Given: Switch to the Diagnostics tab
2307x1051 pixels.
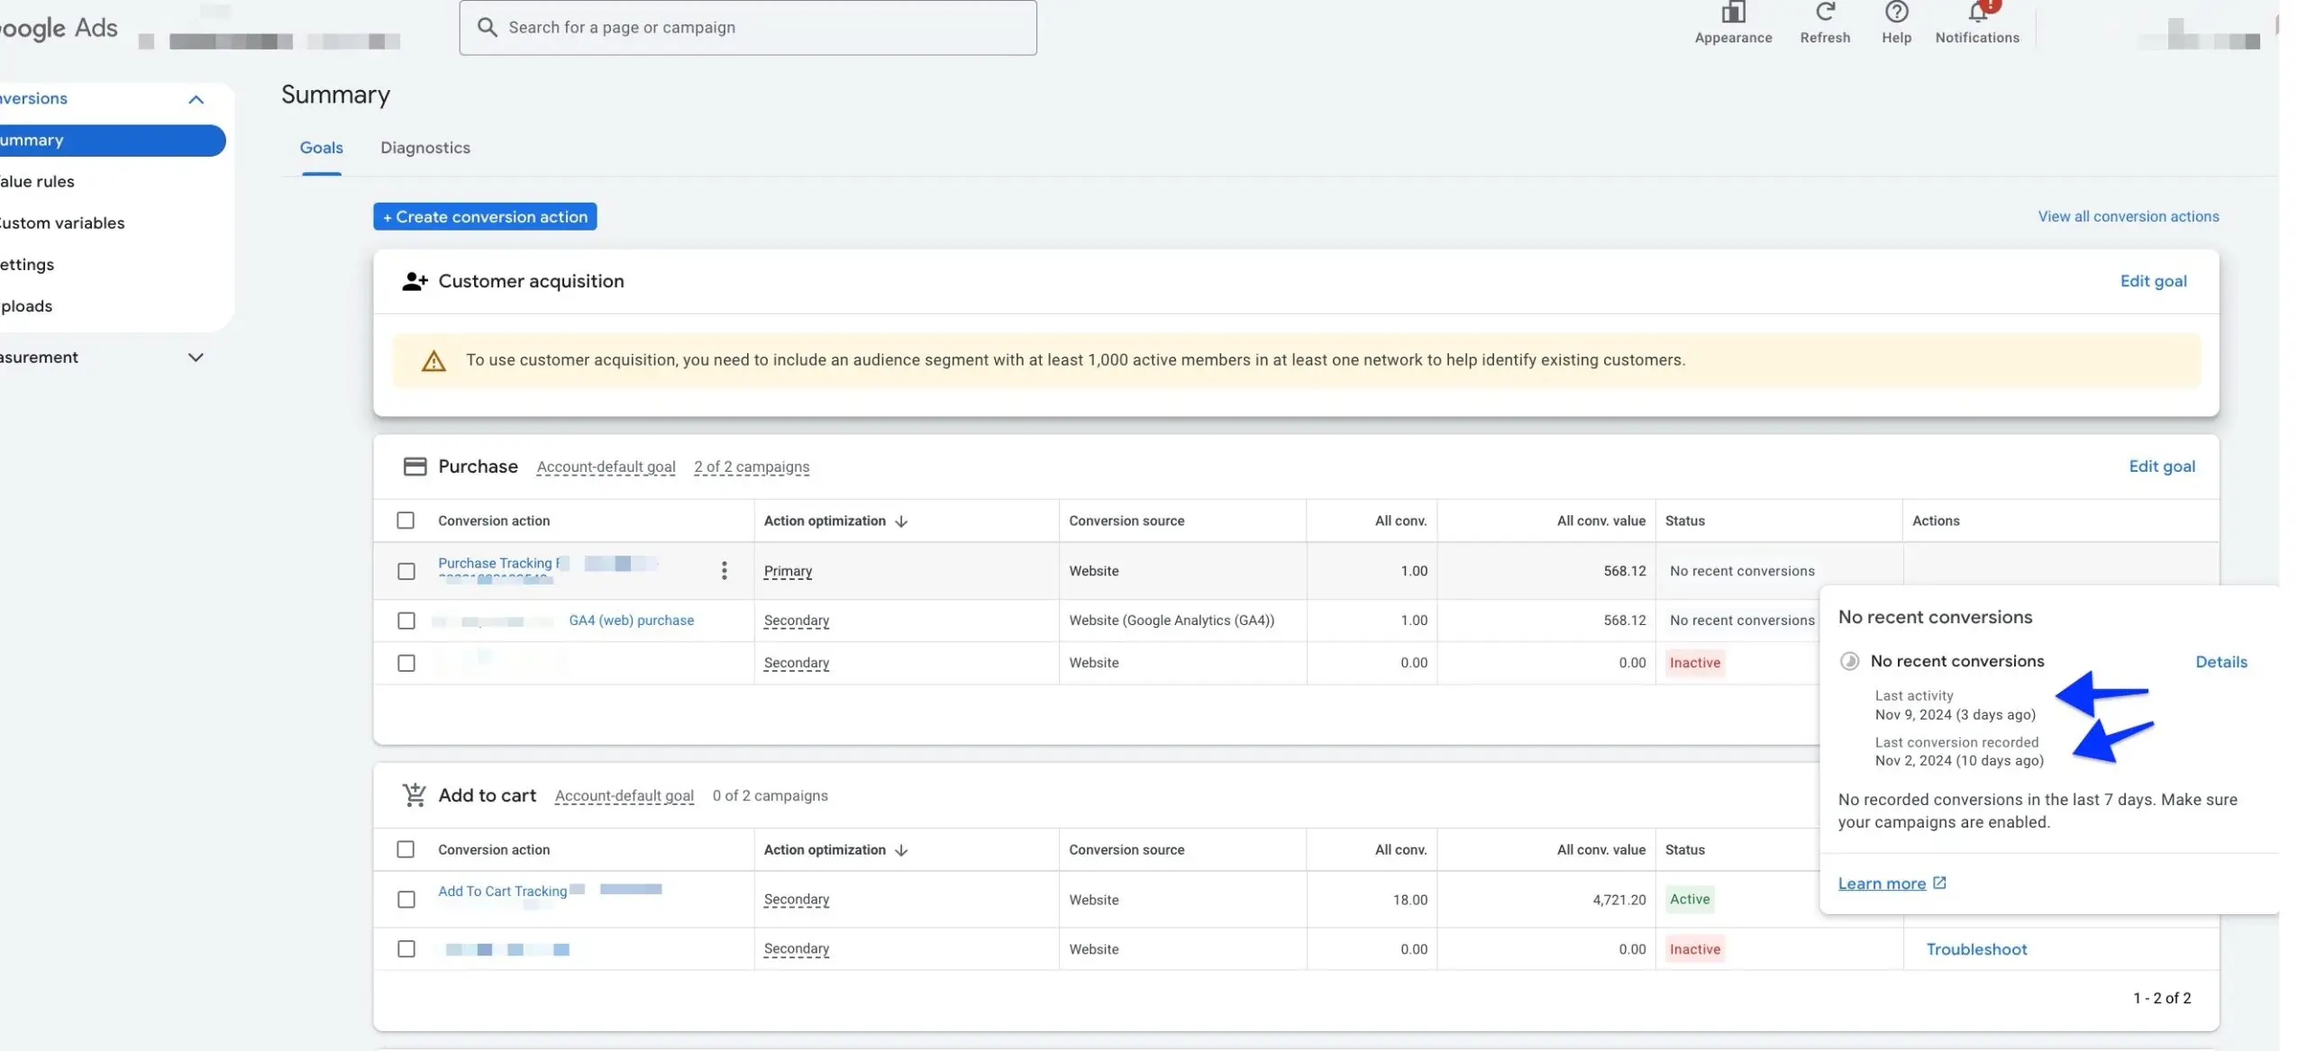Looking at the screenshot, I should pyautogui.click(x=425, y=148).
